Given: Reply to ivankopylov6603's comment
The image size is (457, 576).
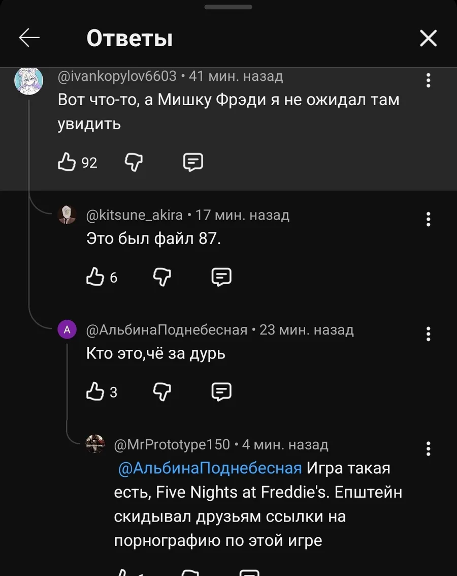Looking at the screenshot, I should [x=193, y=162].
